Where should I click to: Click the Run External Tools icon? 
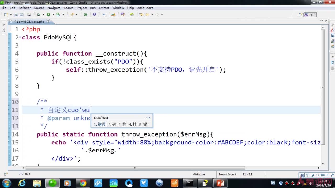tap(58, 15)
